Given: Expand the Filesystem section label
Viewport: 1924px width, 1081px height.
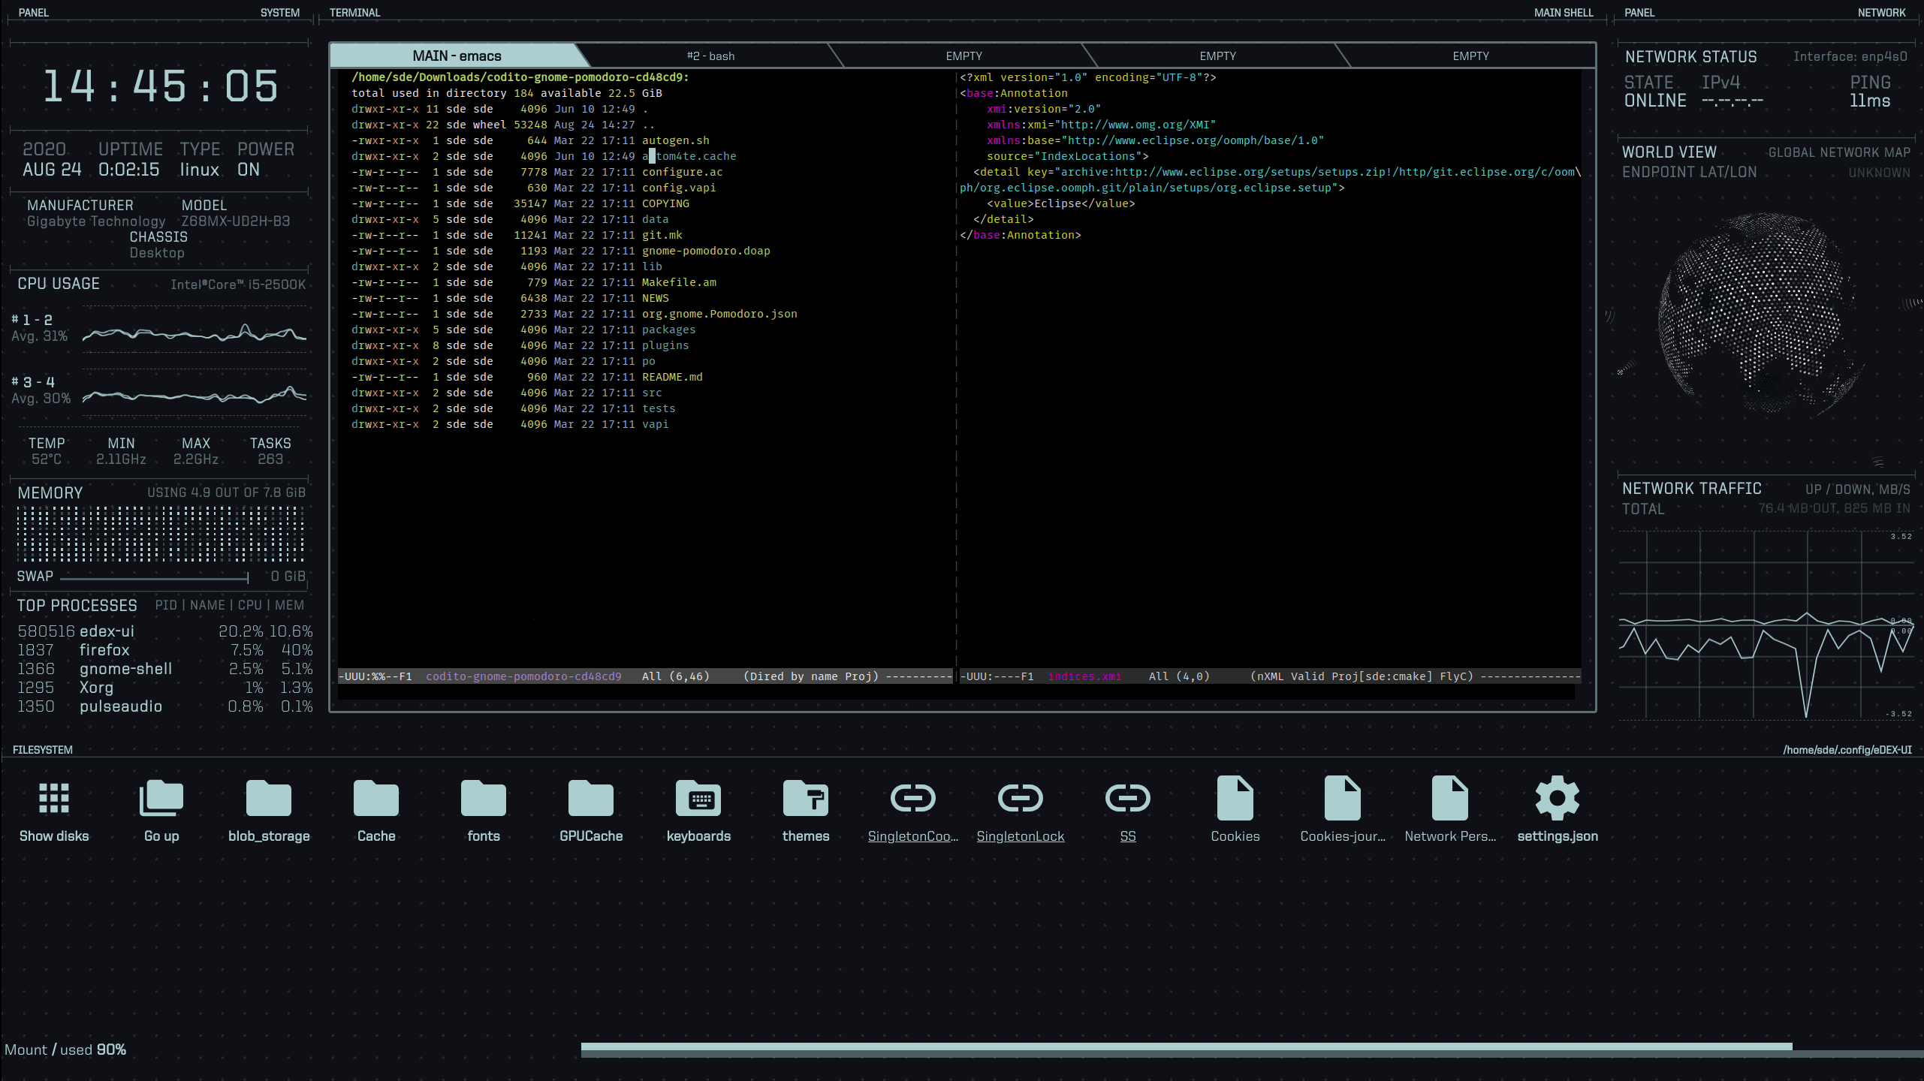Looking at the screenshot, I should coord(42,749).
